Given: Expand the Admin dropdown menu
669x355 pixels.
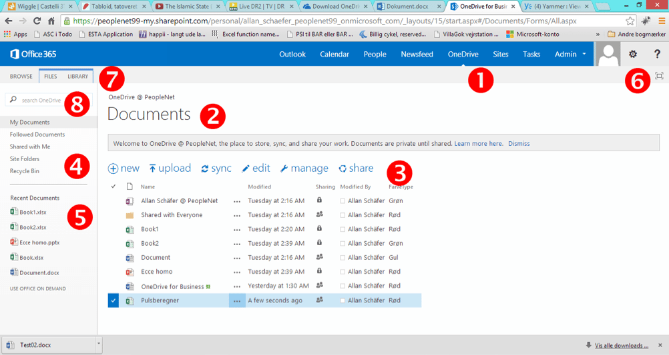Looking at the screenshot, I should click(584, 54).
